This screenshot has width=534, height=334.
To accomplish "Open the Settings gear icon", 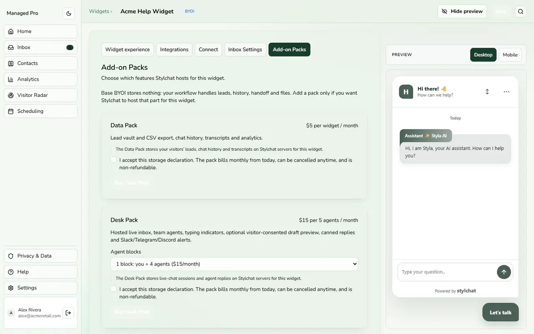I will (x=11, y=288).
